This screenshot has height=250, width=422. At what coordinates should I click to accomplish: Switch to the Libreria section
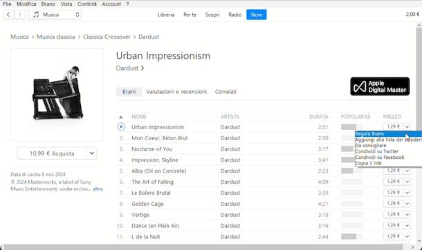click(166, 15)
